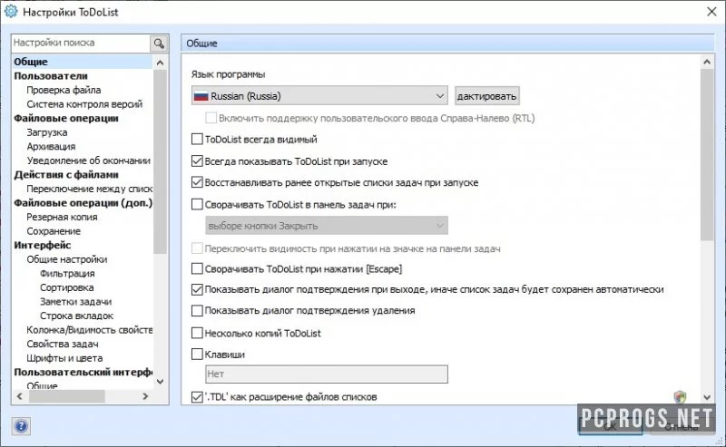This screenshot has width=726, height=447.
Task: Open help via the question mark icon
Action: point(21,426)
